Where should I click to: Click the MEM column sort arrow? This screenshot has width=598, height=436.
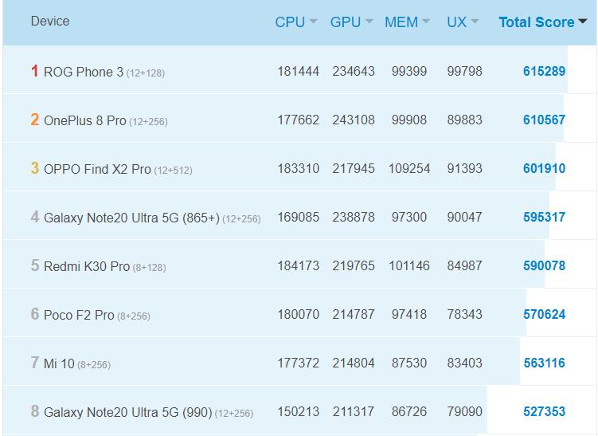[x=426, y=22]
